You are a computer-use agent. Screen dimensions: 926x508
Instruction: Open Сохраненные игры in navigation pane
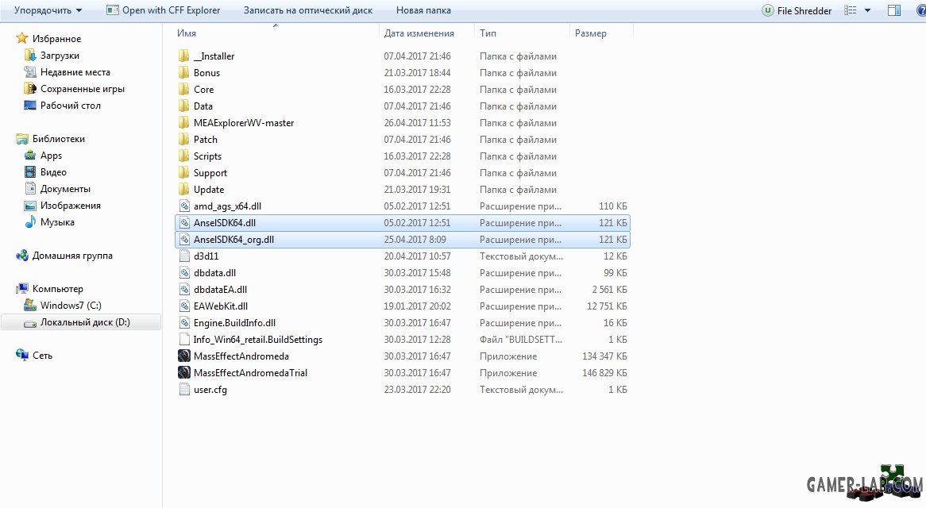pyautogui.click(x=82, y=88)
